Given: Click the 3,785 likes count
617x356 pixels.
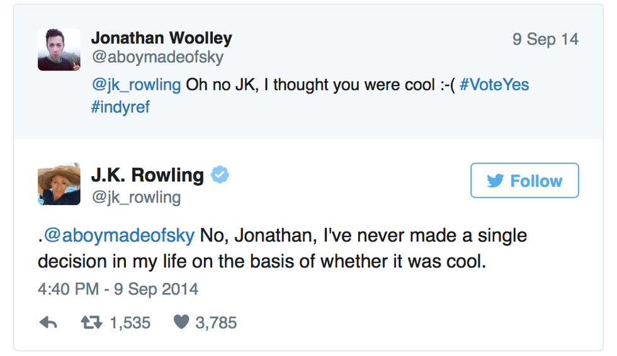Looking at the screenshot, I should point(216,323).
